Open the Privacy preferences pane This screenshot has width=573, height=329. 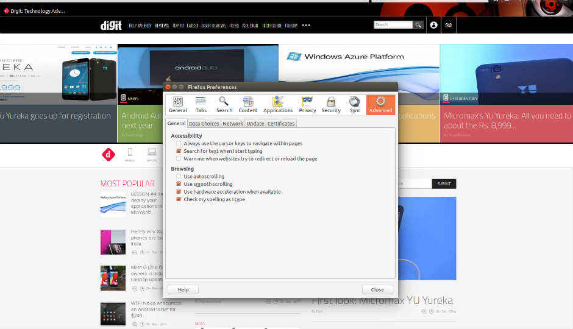307,104
